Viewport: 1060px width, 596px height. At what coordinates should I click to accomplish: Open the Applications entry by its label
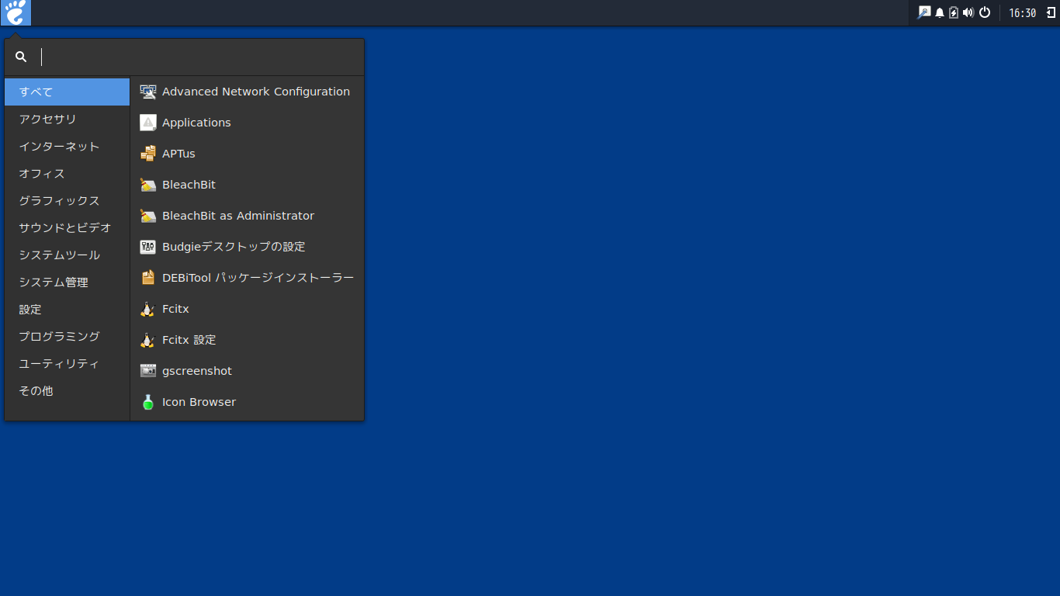click(196, 123)
